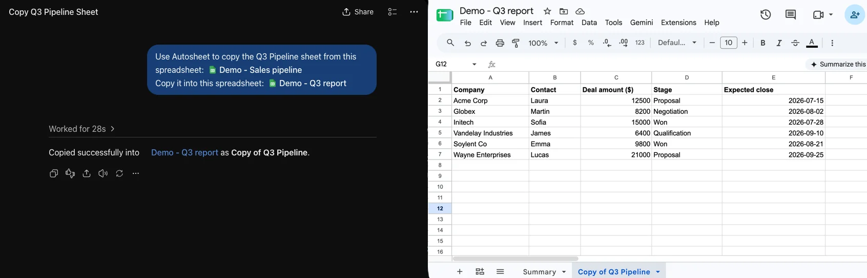Open more response options ellipsis
This screenshot has height=278, width=867.
(136, 173)
